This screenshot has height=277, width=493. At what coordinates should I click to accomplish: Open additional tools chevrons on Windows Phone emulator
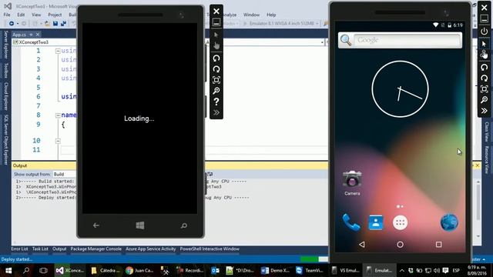pos(216,112)
